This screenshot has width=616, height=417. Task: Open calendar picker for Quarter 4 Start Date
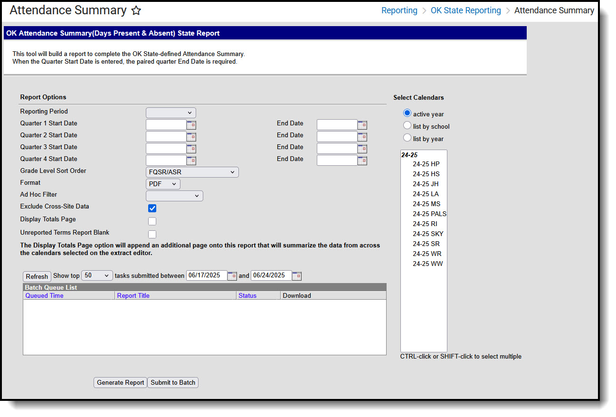(191, 161)
